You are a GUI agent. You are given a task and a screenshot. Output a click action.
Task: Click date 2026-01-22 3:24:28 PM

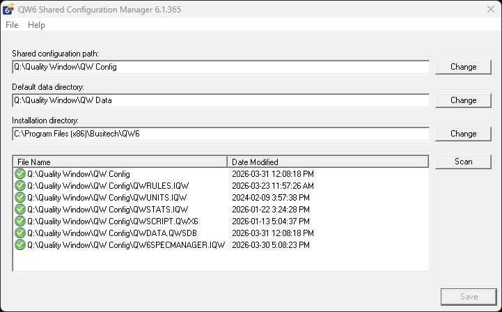(x=271, y=210)
